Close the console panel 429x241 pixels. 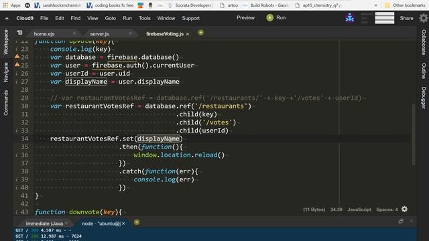click(x=411, y=221)
